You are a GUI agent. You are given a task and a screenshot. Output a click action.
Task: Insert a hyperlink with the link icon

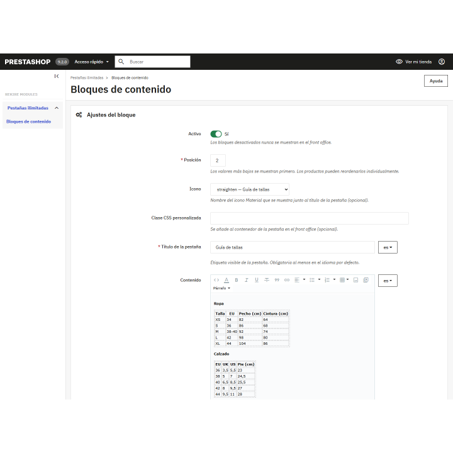(287, 280)
